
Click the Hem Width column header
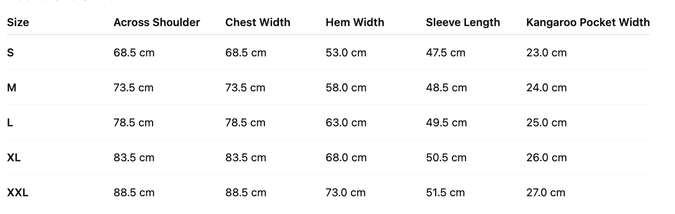pos(355,22)
